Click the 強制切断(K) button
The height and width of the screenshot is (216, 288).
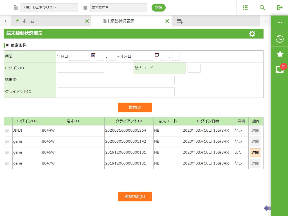[x=135, y=197]
